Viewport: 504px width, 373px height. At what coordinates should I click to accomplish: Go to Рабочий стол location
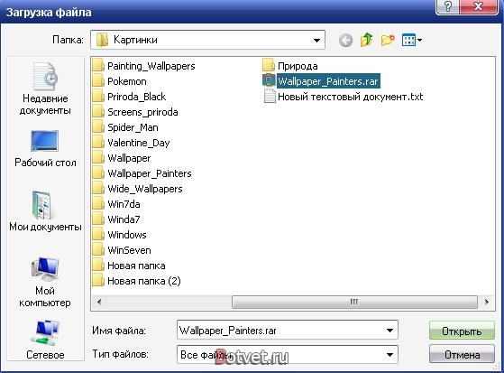pyautogui.click(x=45, y=148)
